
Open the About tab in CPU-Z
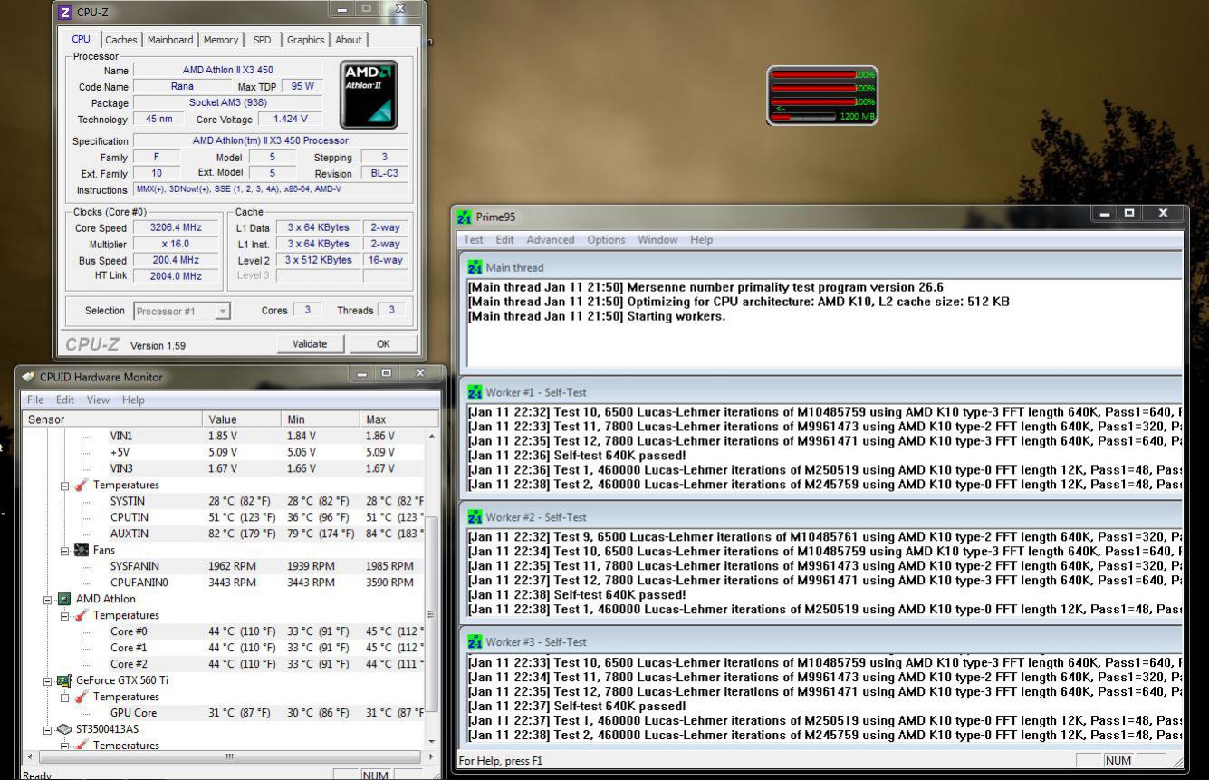[349, 40]
